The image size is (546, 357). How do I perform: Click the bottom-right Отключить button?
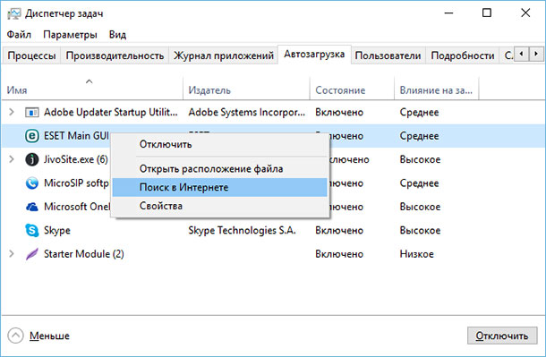(x=502, y=336)
